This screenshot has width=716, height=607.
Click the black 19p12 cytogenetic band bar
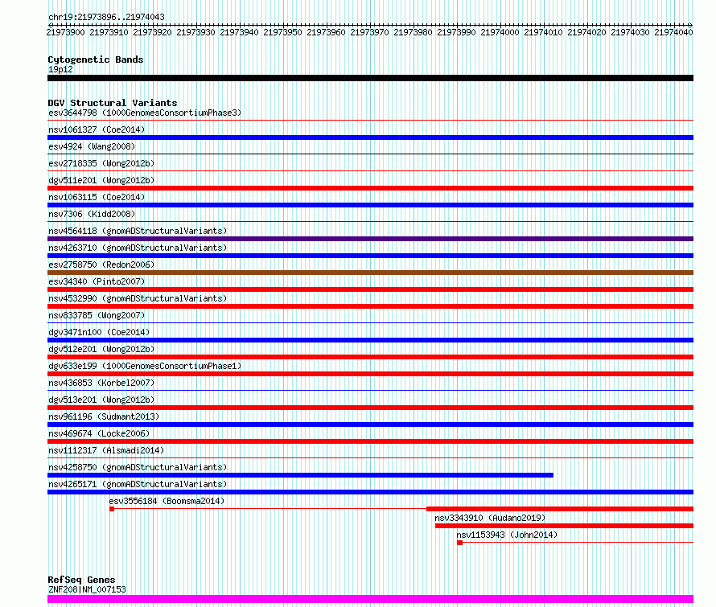370,78
